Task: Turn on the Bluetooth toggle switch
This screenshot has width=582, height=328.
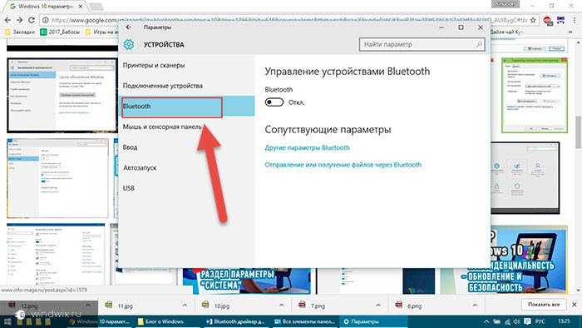Action: (x=274, y=102)
